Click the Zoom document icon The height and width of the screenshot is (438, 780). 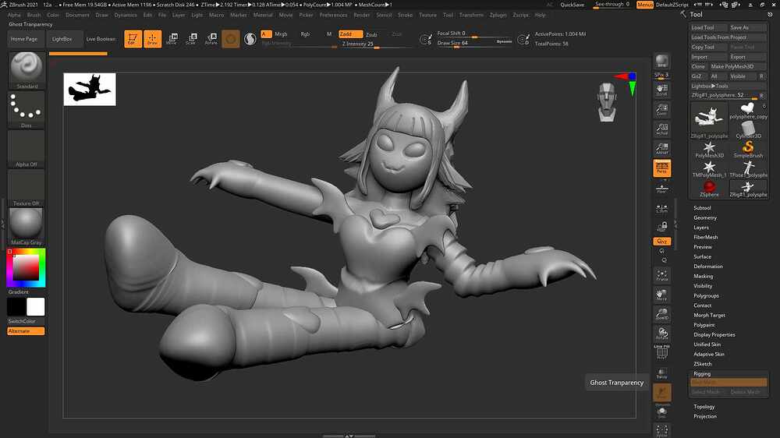coord(661,110)
